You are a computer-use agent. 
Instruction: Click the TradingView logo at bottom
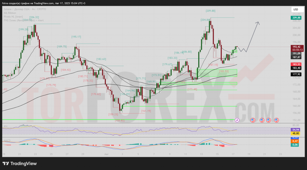[x=19, y=163]
